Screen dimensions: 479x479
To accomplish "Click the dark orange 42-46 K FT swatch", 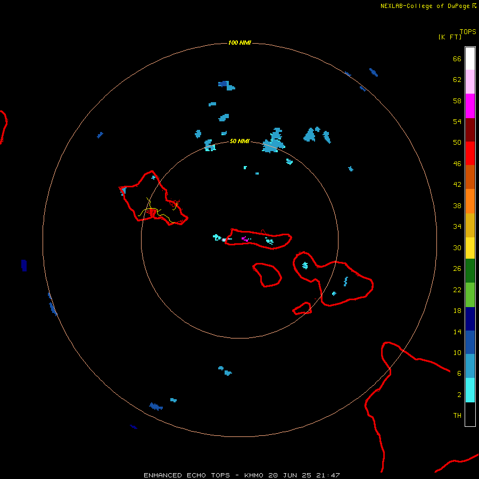I will (470, 177).
